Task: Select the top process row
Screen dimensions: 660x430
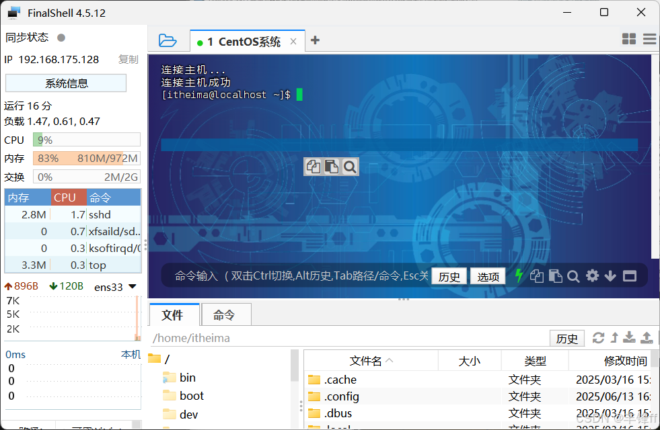Action: (x=73, y=265)
